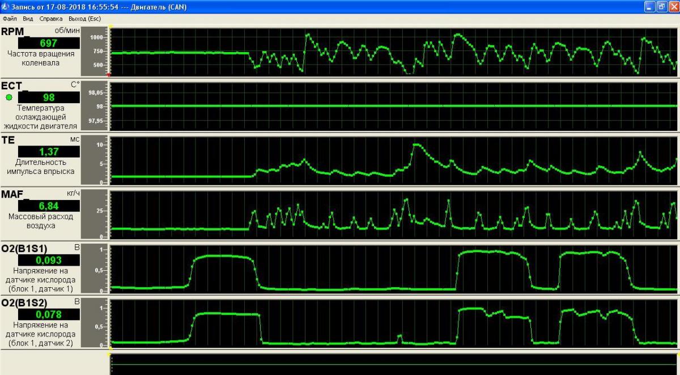Restore down the window
This screenshot has height=375, width=680.
[661, 7]
